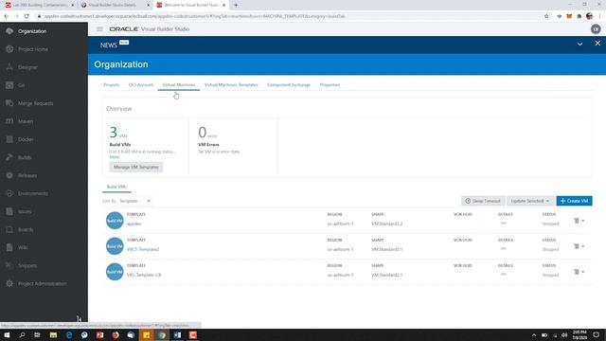Open the Update Selected dropdown

click(530, 201)
